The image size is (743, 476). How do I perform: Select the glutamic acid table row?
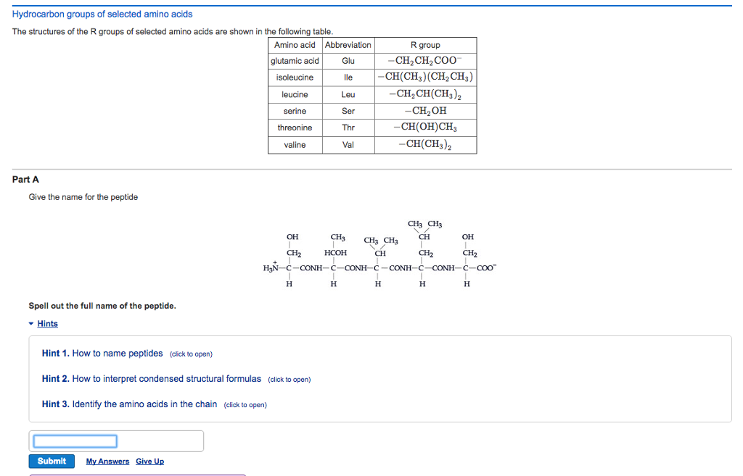click(295, 61)
